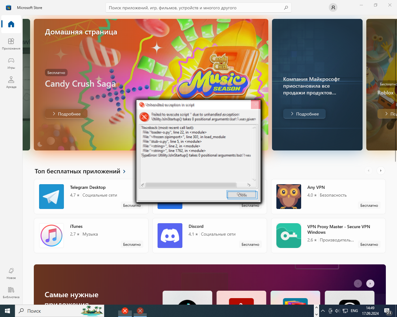Click the X of the error dialog title bar
The width and height of the screenshot is (397, 317).
[255, 105]
